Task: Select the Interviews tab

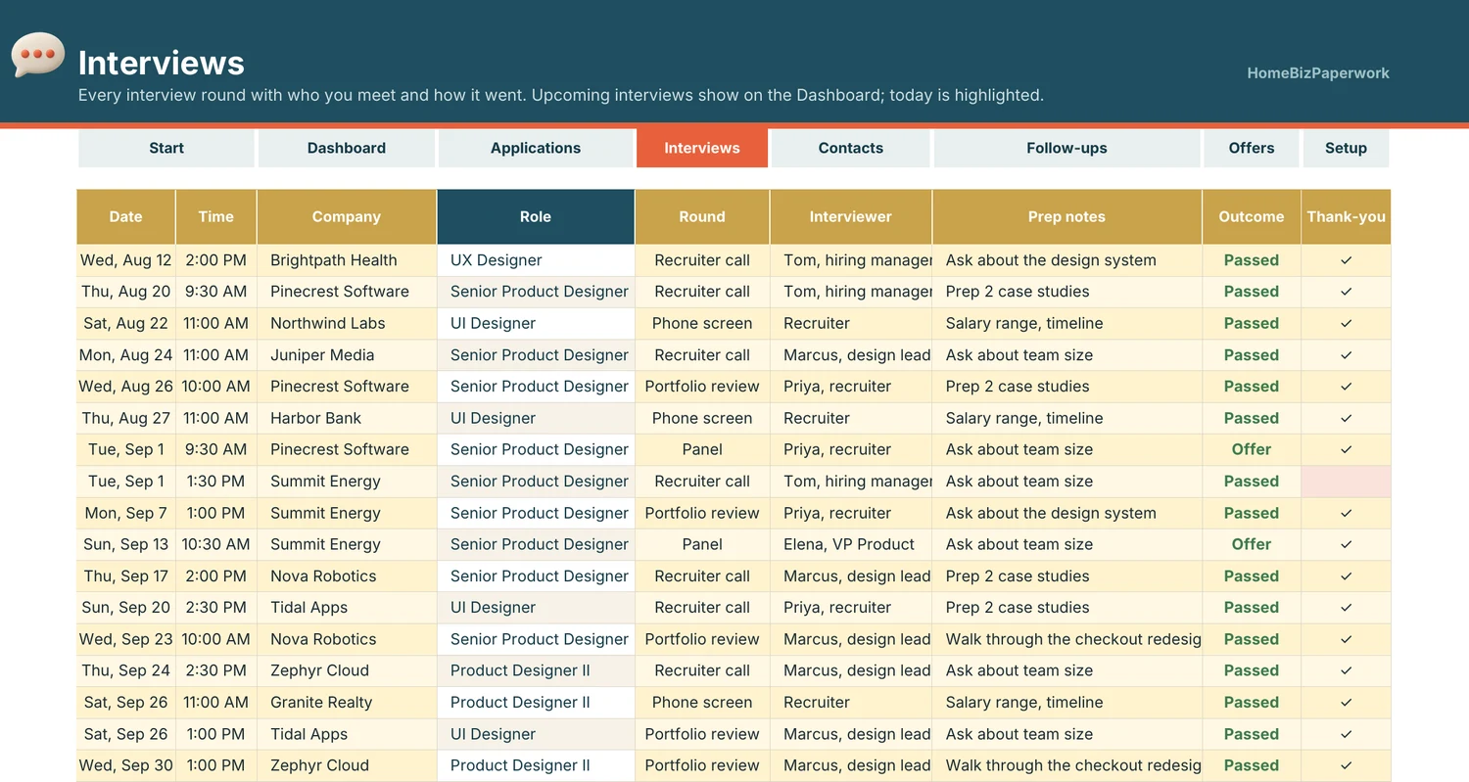Action: [702, 148]
